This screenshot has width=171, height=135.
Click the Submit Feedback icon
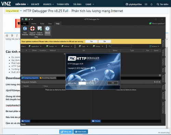[x=40, y=28]
